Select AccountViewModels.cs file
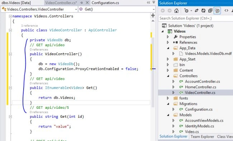Viewport: 233px width, 141px height. [204, 121]
